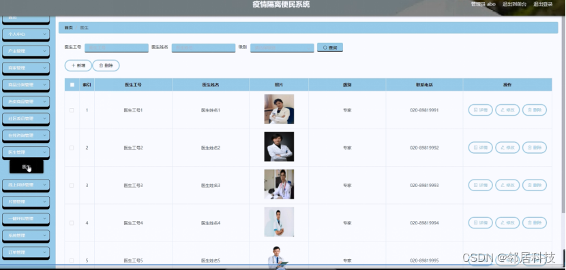The width and height of the screenshot is (566, 270).
Task: Click the cell 医生工号4
Action: coord(133,223)
